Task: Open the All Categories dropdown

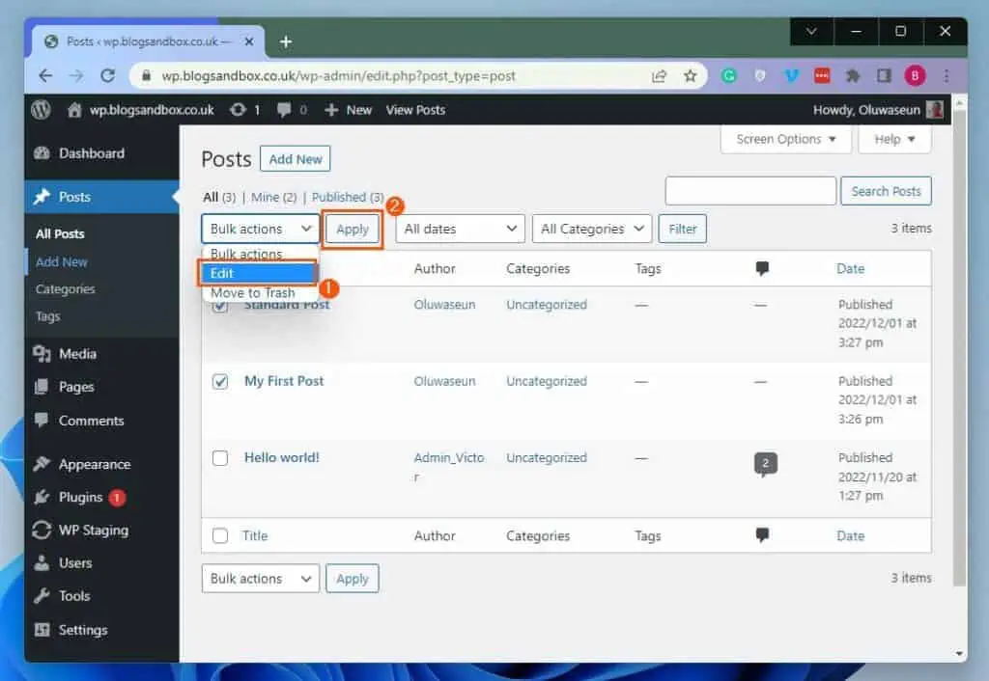Action: (592, 229)
